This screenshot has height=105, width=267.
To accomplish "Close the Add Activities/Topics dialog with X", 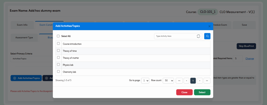I will (x=209, y=26).
